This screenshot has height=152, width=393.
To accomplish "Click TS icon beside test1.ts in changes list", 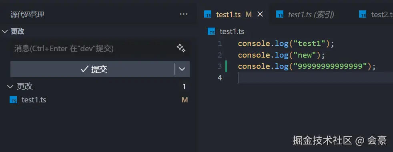I will pyautogui.click(x=13, y=100).
